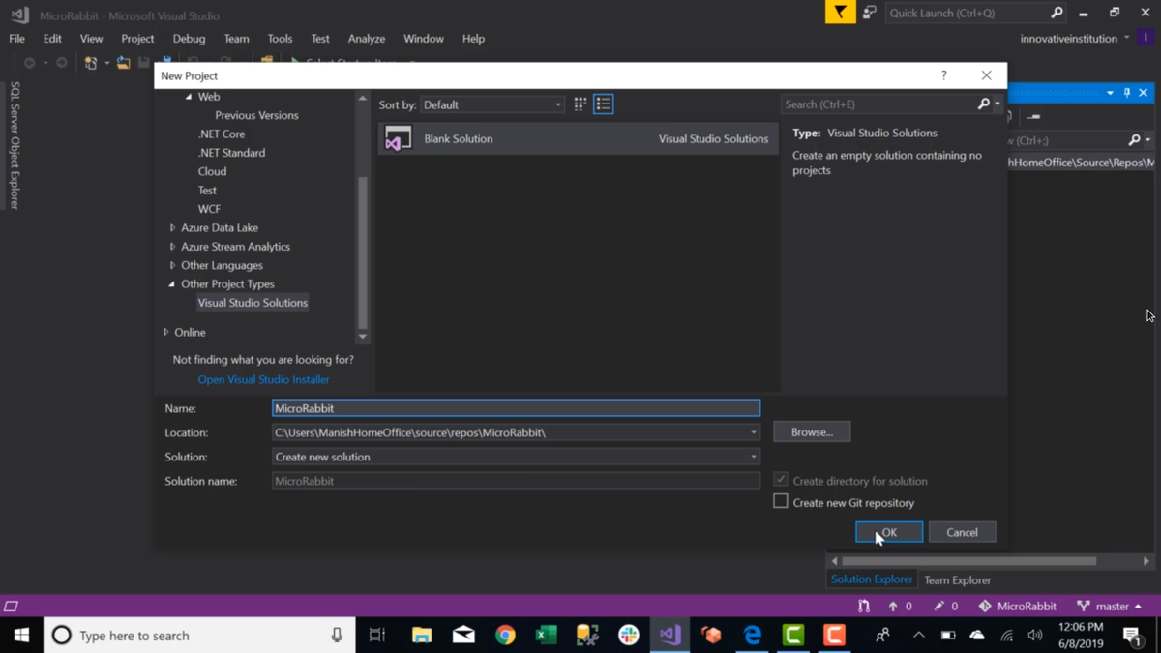Image resolution: width=1161 pixels, height=653 pixels.
Task: Open Excel from the taskbar
Action: pos(546,636)
